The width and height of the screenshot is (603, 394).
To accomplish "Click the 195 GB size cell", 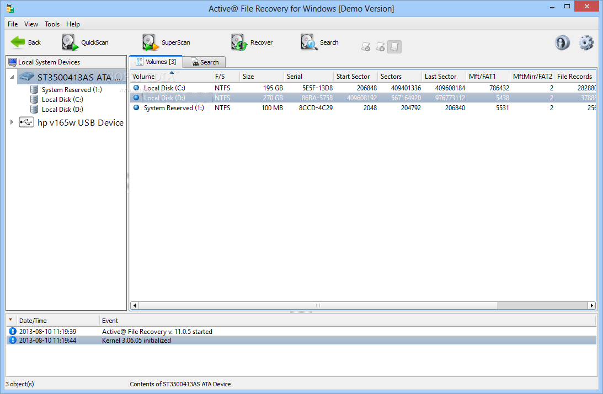I will (273, 88).
